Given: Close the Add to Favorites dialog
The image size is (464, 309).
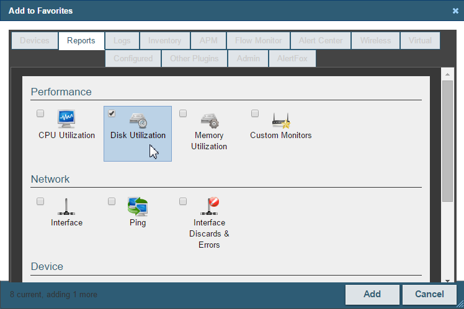Looking at the screenshot, I should (x=455, y=11).
